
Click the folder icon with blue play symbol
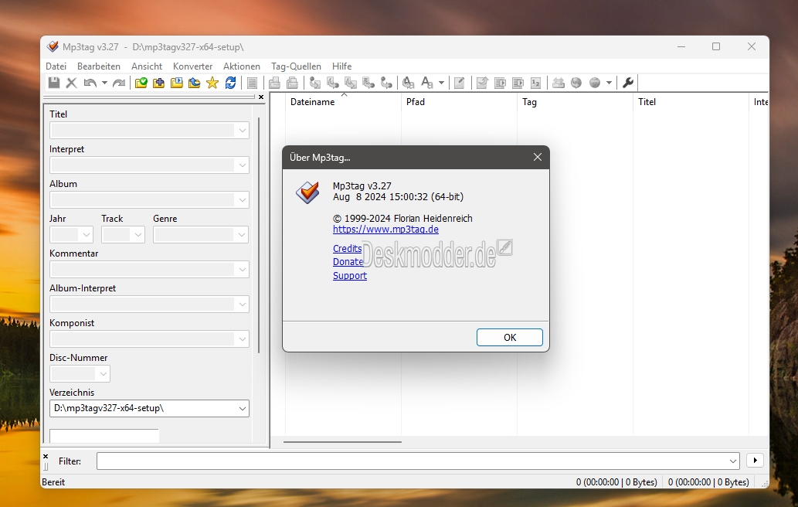point(177,83)
